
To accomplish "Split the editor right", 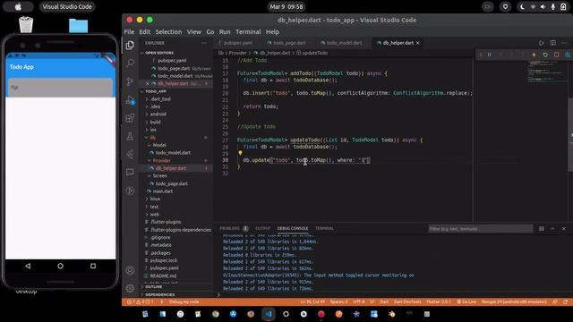I will 553,43.
